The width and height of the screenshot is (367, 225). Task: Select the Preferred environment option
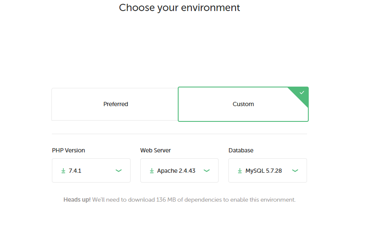(115, 104)
